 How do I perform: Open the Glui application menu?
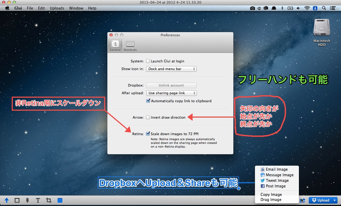pyautogui.click(x=18, y=8)
